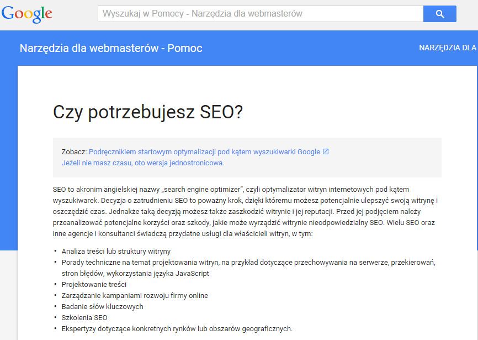
Task: Click list item Badanie słów kluczowych
Action: (x=103, y=306)
